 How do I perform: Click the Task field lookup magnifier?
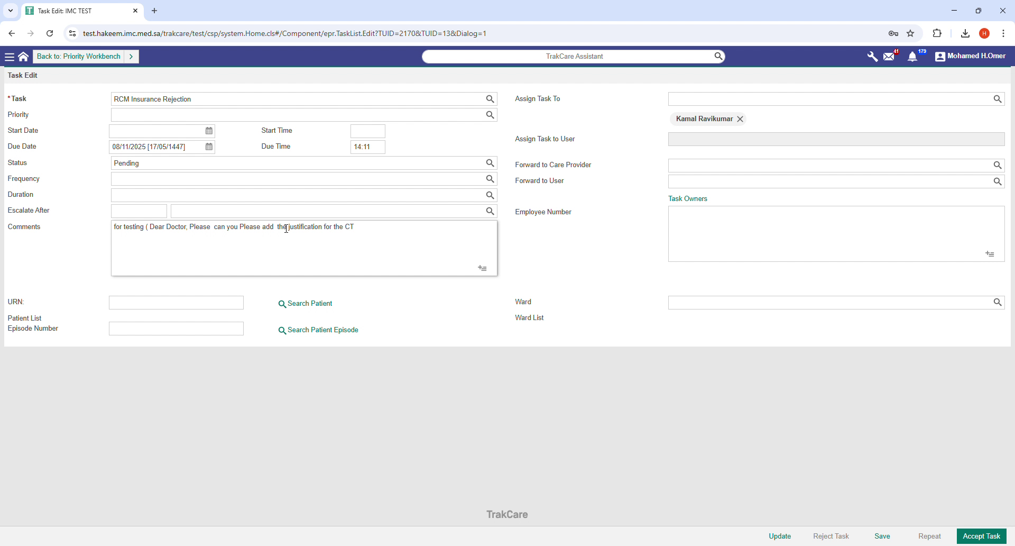490,99
